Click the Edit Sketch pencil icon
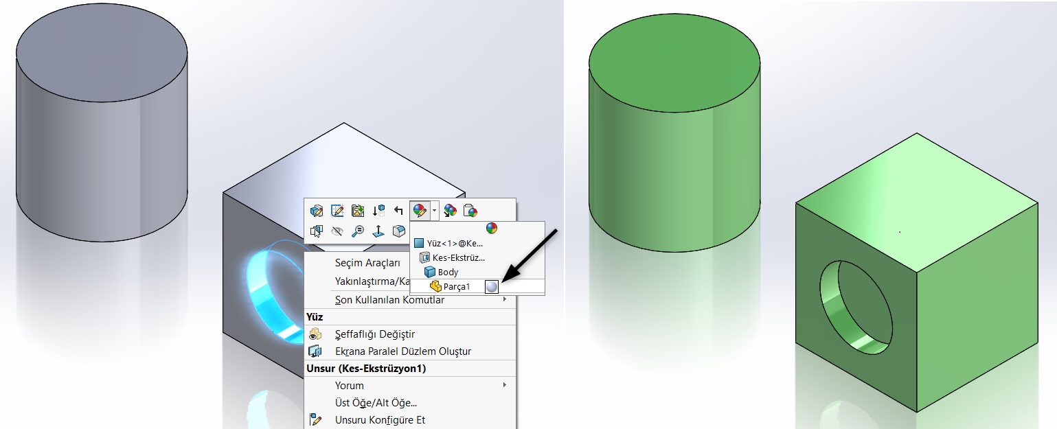Screen dimensions: 1057x429 [x=337, y=211]
